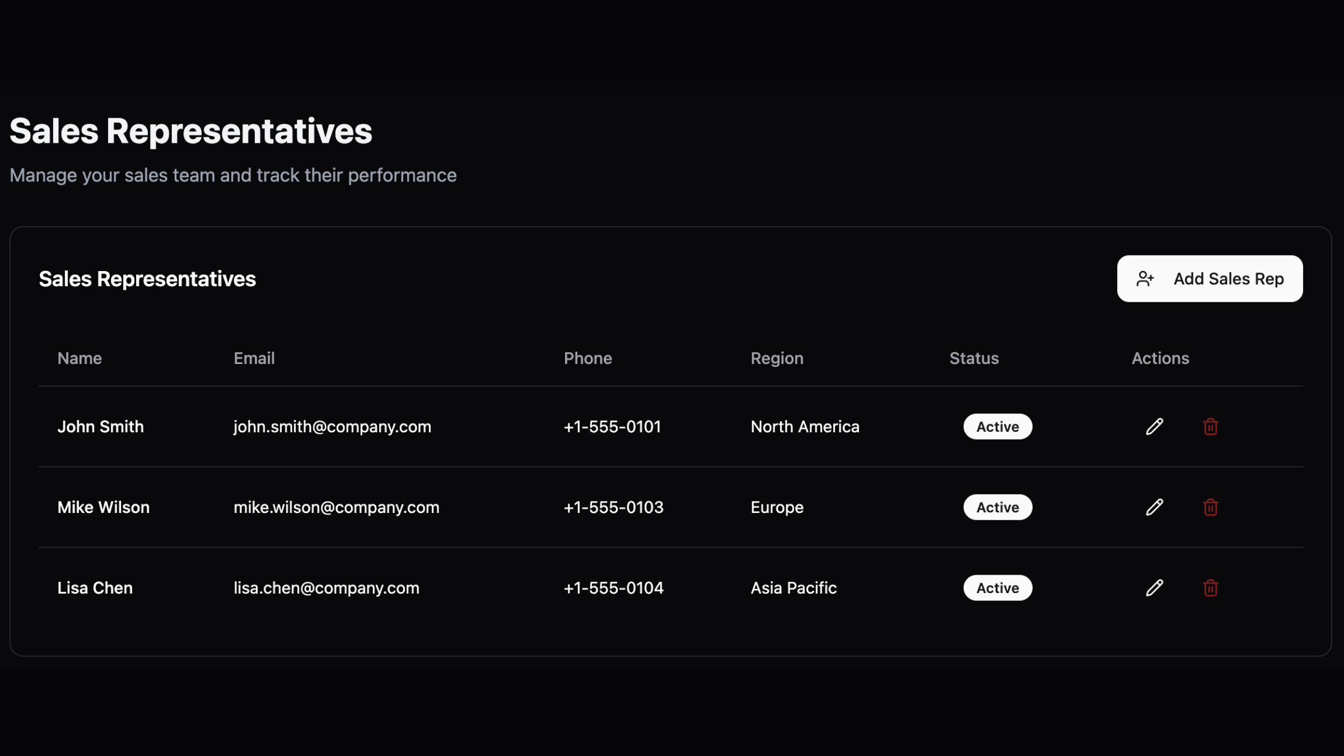
Task: Delete Mike Wilson using trash icon
Action: pyautogui.click(x=1210, y=507)
